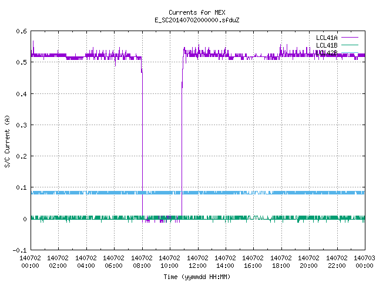Viewport: 376px width, 282px height.
Task: Click the y-axis tick value -0.1
Action: tap(19, 250)
